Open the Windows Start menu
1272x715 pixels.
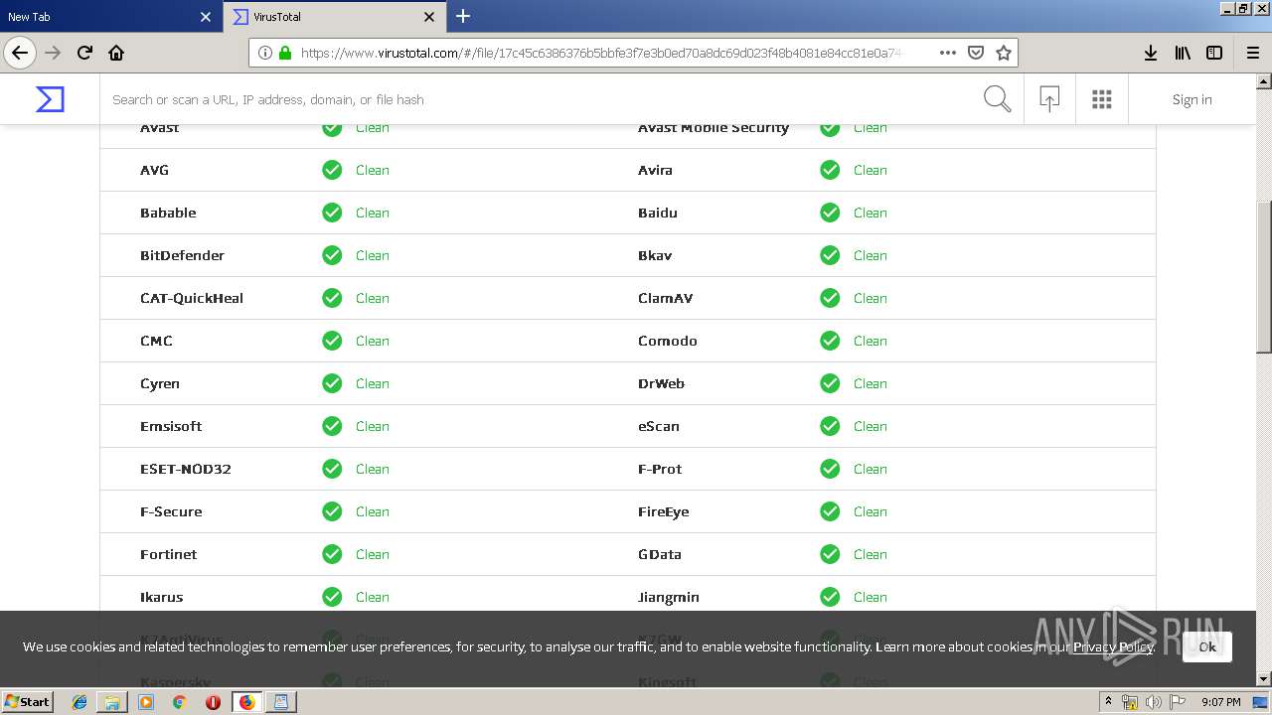pyautogui.click(x=28, y=702)
